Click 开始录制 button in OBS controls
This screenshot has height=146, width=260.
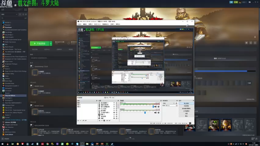186,106
